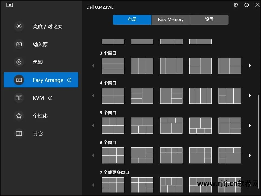
Task: Show next 3 个窗口 layouts with right arrow
Action: 250,66
